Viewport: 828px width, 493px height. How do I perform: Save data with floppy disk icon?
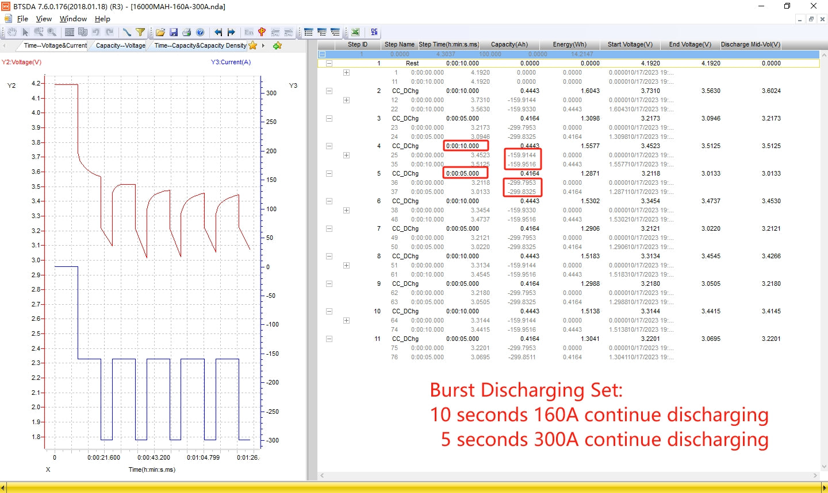pyautogui.click(x=174, y=32)
